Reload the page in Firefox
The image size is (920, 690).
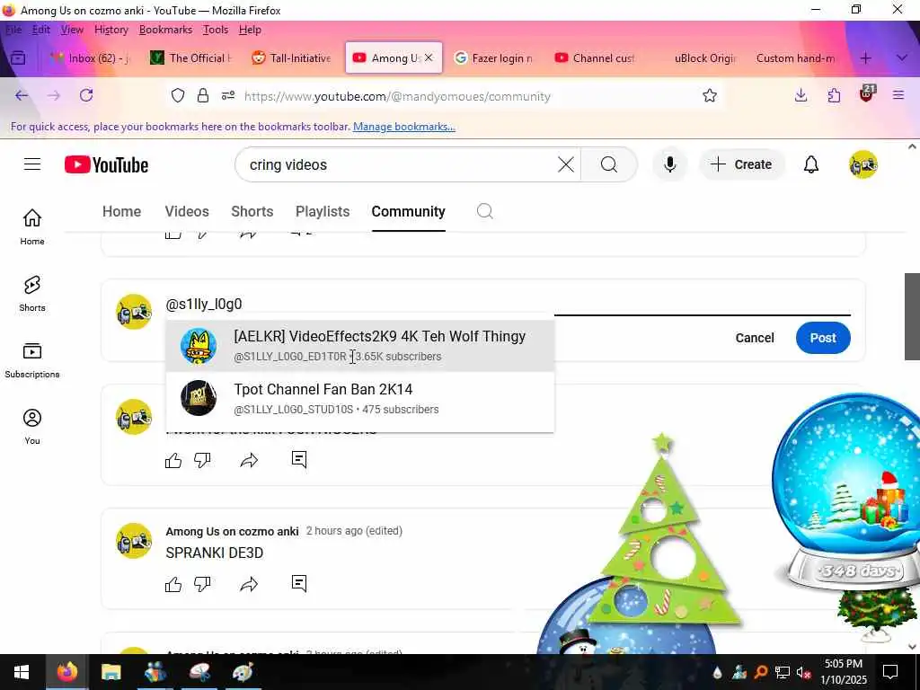86,95
